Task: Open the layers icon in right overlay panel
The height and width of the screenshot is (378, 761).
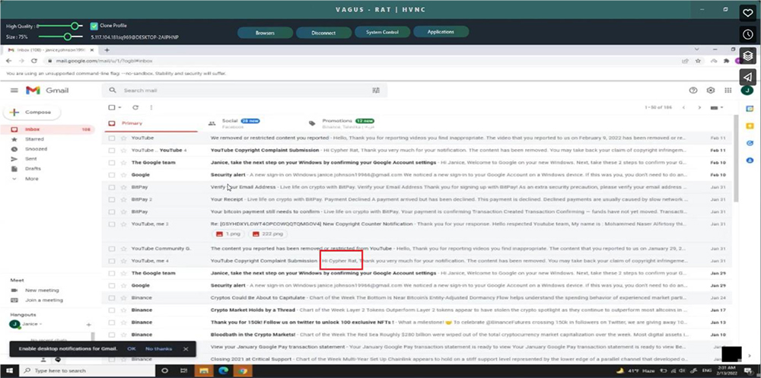Action: pos(747,56)
